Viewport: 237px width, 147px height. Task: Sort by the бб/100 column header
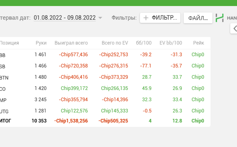pyautogui.click(x=144, y=43)
